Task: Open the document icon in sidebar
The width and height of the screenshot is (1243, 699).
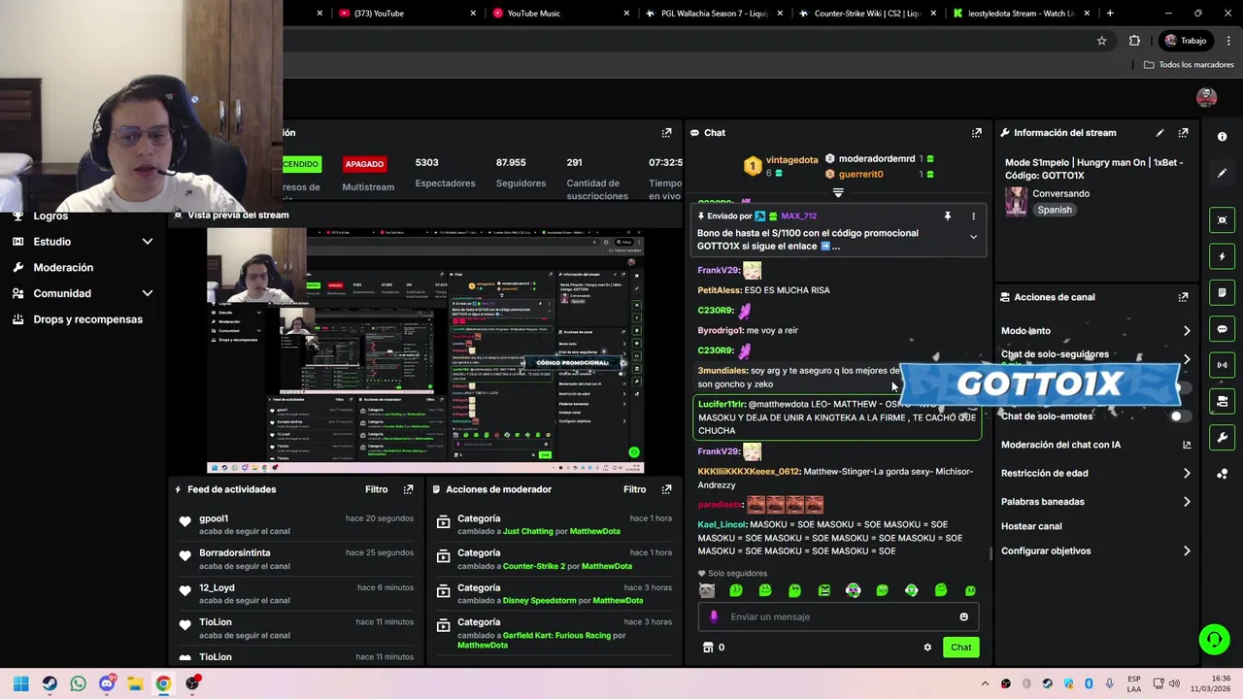Action: click(1222, 293)
